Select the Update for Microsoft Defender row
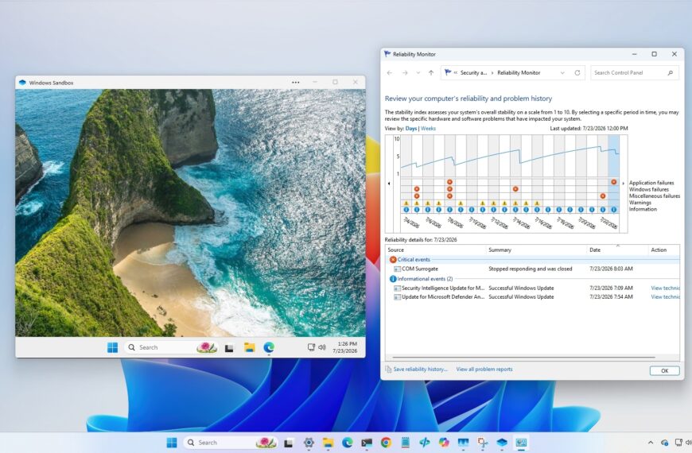 pyautogui.click(x=532, y=297)
